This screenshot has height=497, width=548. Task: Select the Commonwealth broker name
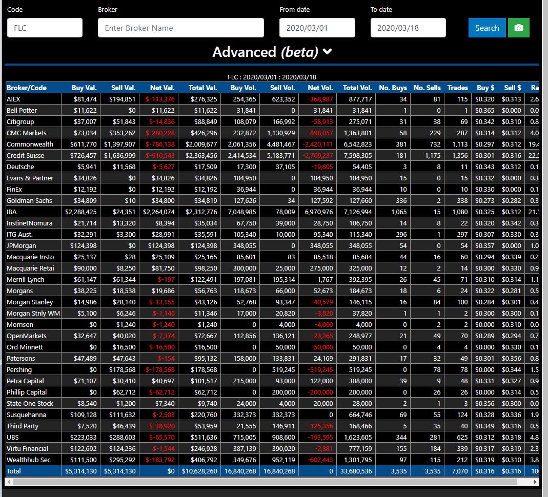click(x=30, y=144)
